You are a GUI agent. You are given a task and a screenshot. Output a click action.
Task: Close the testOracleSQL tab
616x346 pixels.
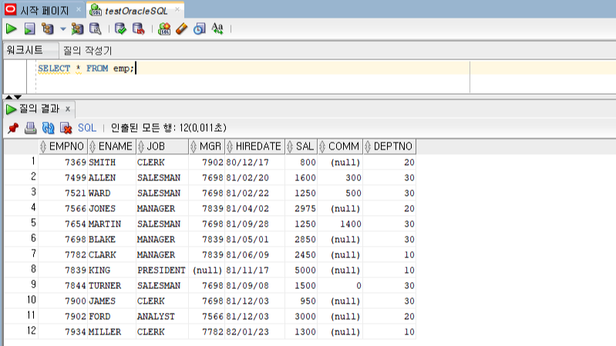click(x=177, y=9)
